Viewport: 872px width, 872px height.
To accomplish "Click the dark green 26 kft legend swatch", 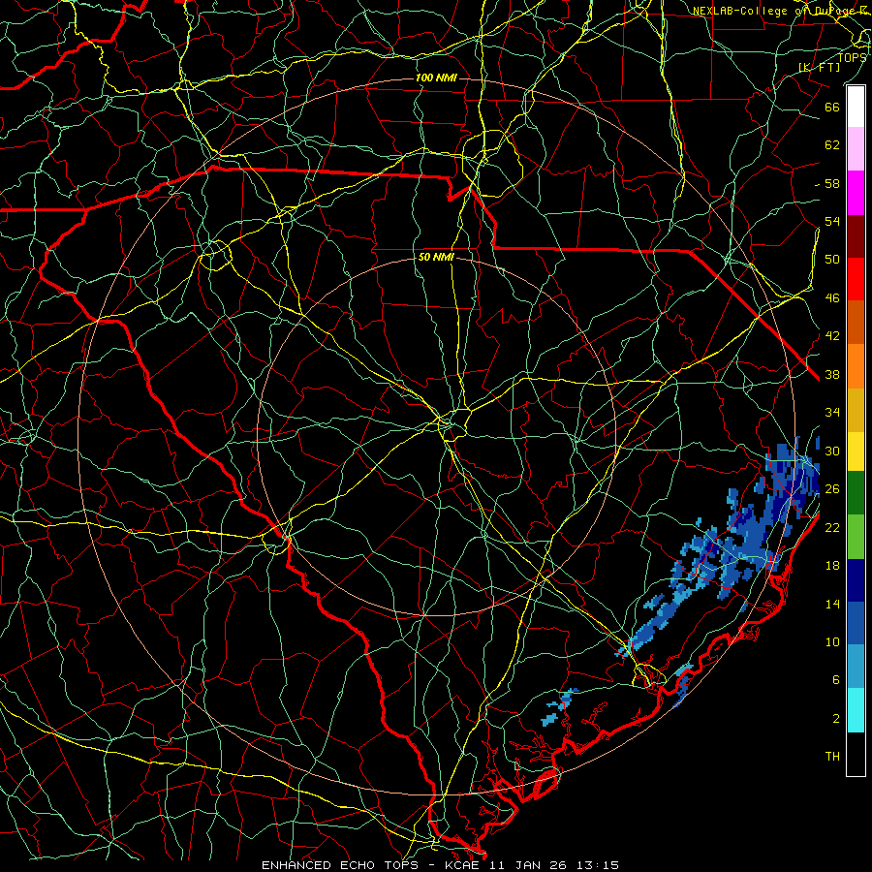I will click(856, 493).
